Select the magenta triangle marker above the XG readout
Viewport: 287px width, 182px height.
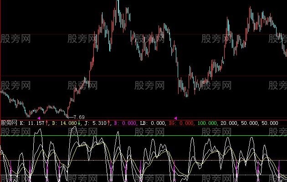pos(175,118)
